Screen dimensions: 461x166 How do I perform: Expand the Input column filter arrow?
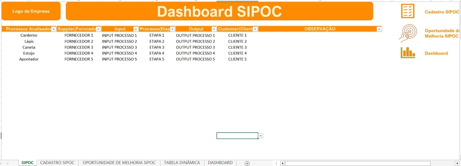[x=136, y=29]
